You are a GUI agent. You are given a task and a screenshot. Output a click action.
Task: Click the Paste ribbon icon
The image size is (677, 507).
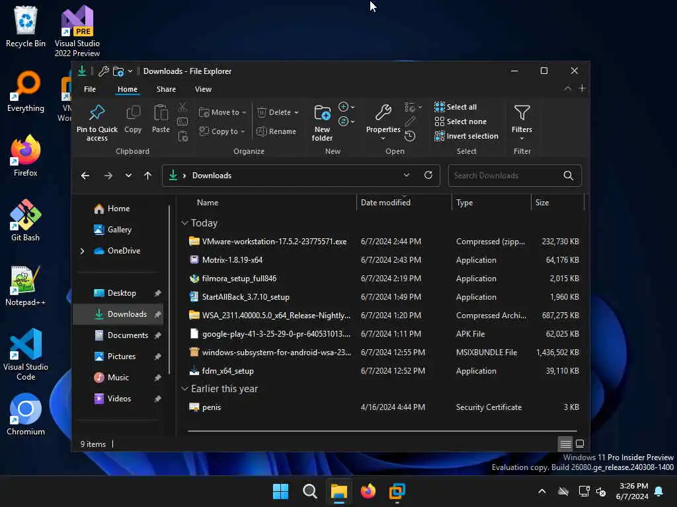(x=161, y=113)
